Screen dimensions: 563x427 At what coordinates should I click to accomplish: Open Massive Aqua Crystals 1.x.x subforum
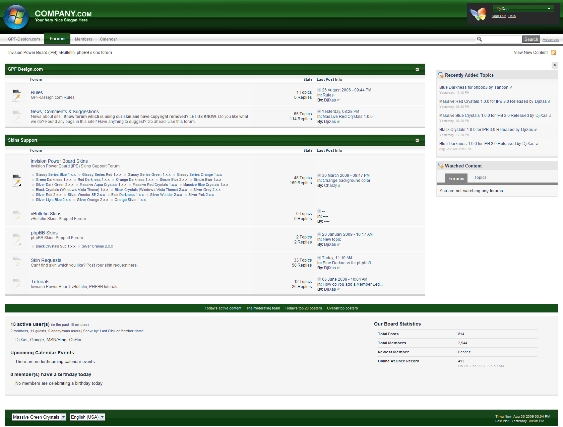coord(103,185)
